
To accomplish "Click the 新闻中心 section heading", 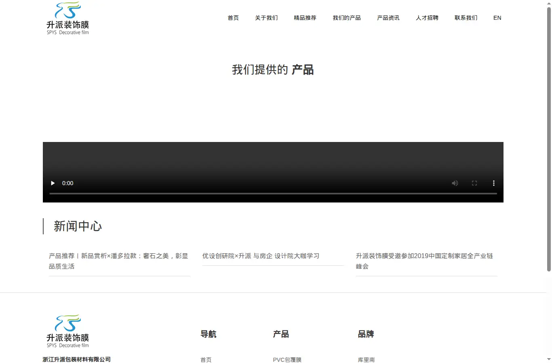I will click(x=78, y=226).
